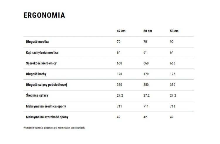Screen dimensions: 220x144
Task: Select the 50 cm column header
Action: point(148,31)
